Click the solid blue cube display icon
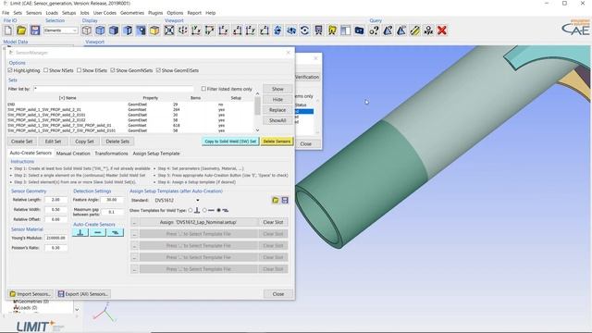Screen dimensions: 592x333 (x=100, y=31)
